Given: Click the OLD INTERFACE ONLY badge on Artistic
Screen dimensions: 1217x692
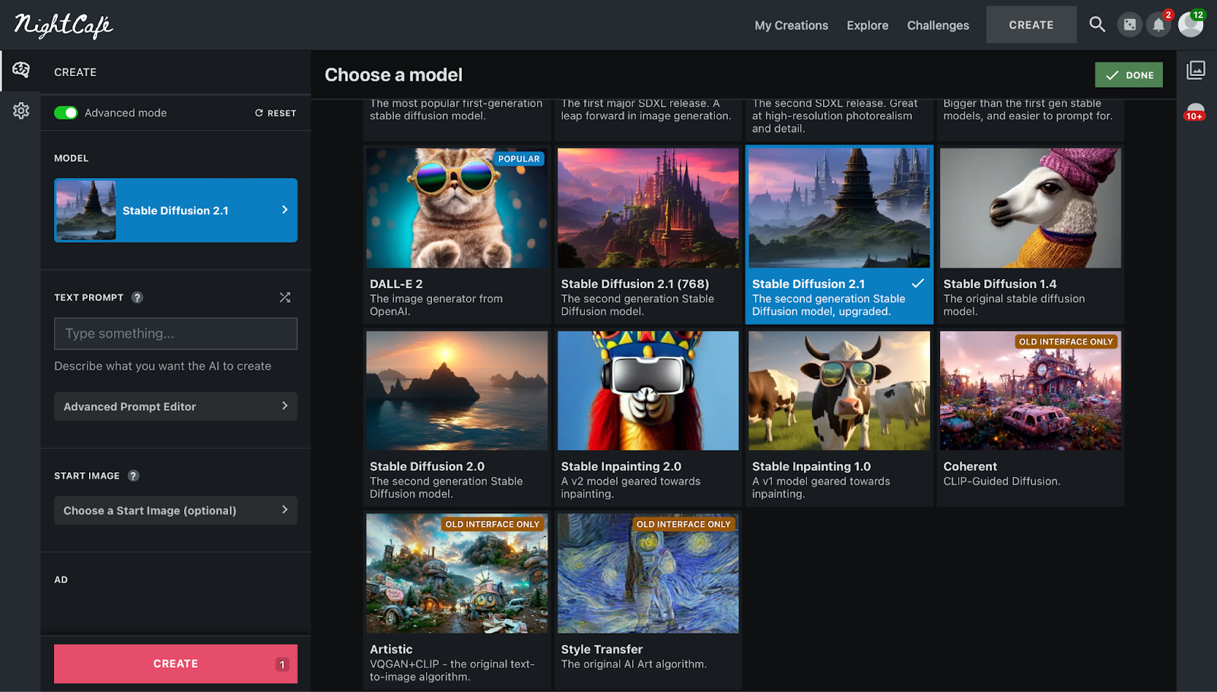Looking at the screenshot, I should point(492,524).
